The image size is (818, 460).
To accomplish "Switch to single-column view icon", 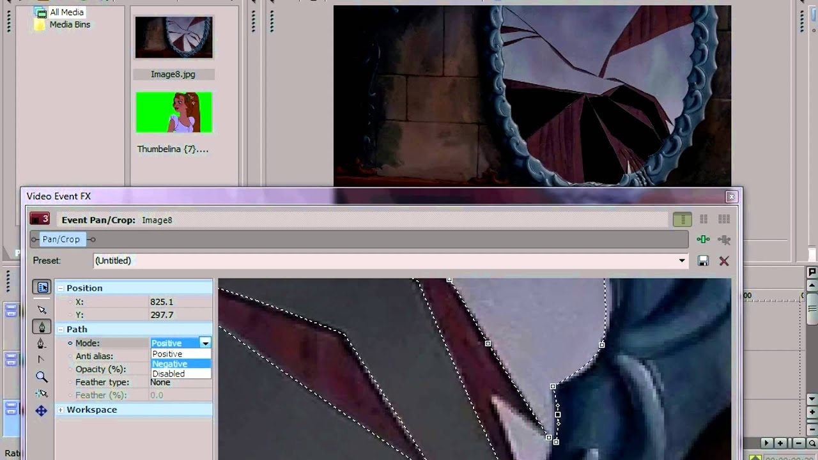I will pos(683,219).
